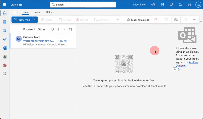Launch Excel from the left app bar
The height and width of the screenshot is (119, 203).
5,57
